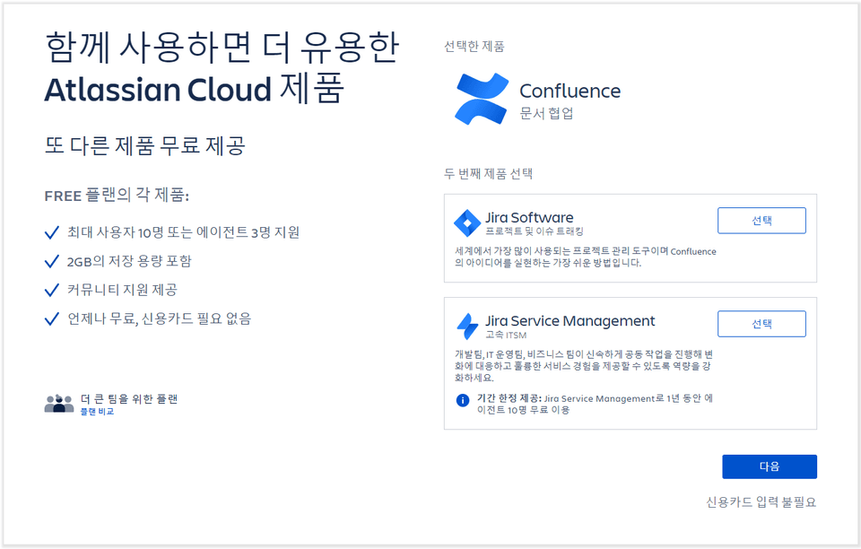Viewport: 861px width, 549px height.
Task: Click the Confluence logo icon
Action: [x=482, y=99]
